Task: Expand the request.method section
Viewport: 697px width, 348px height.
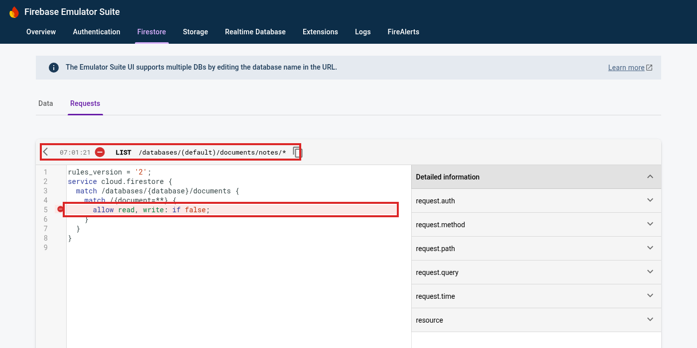Action: click(536, 225)
